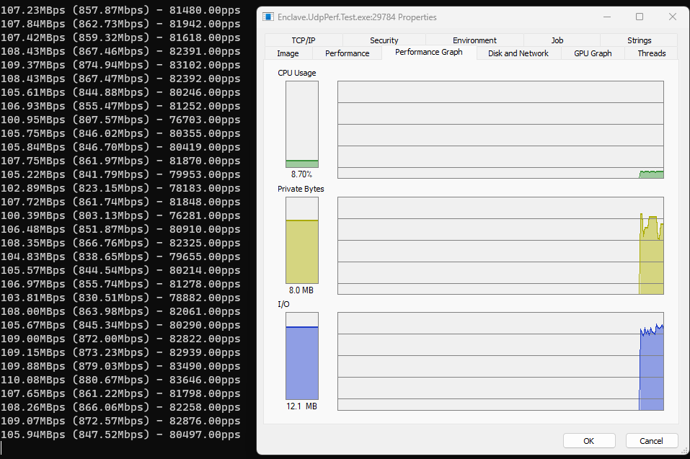The height and width of the screenshot is (459, 690).
Task: Open the Disk and Network tab
Action: pyautogui.click(x=518, y=53)
